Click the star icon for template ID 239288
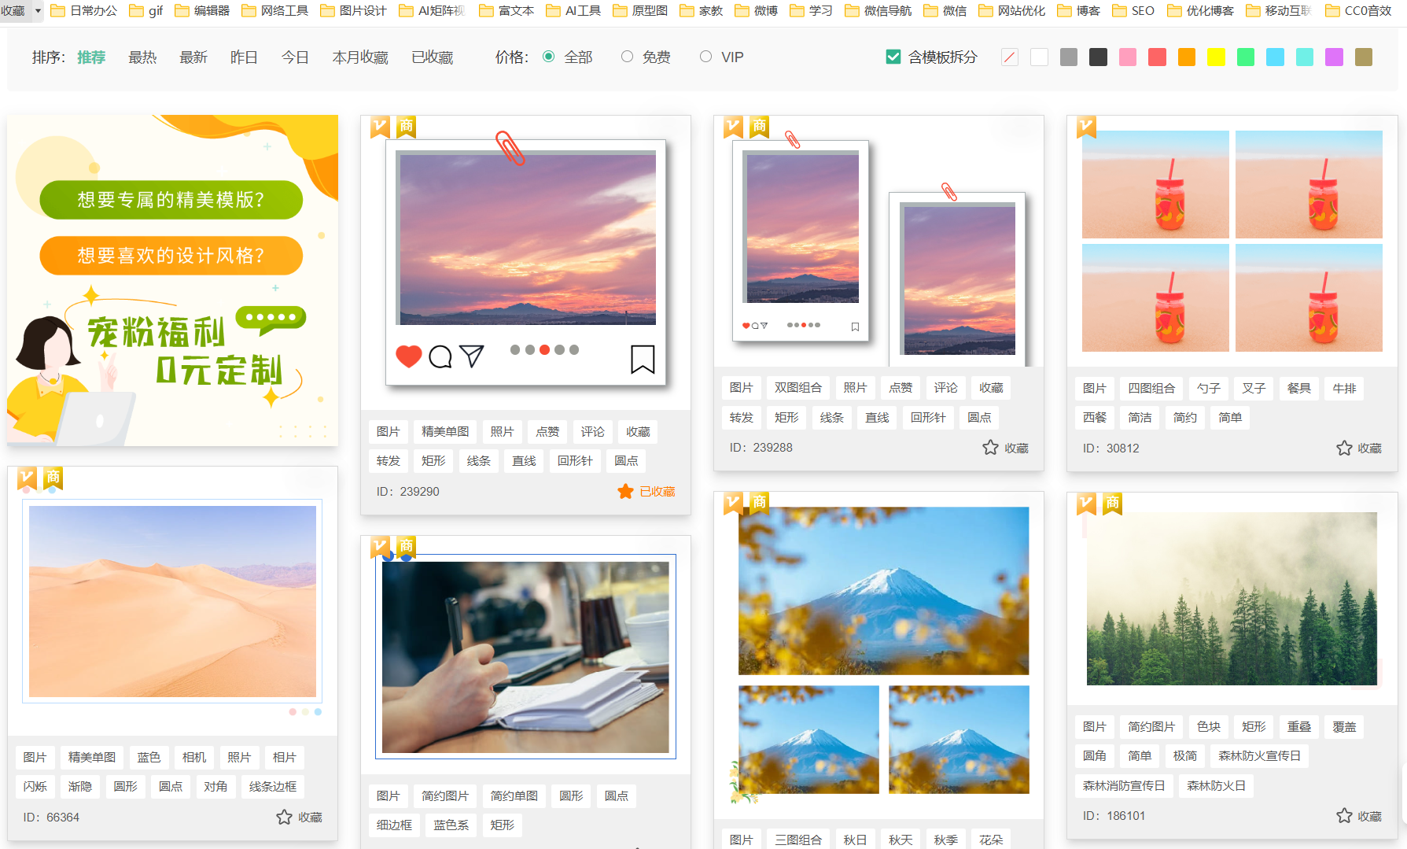 pyautogui.click(x=990, y=448)
